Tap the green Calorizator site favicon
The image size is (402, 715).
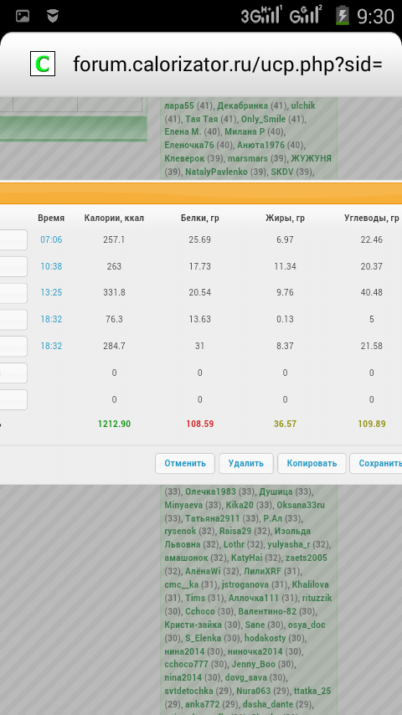[x=43, y=64]
